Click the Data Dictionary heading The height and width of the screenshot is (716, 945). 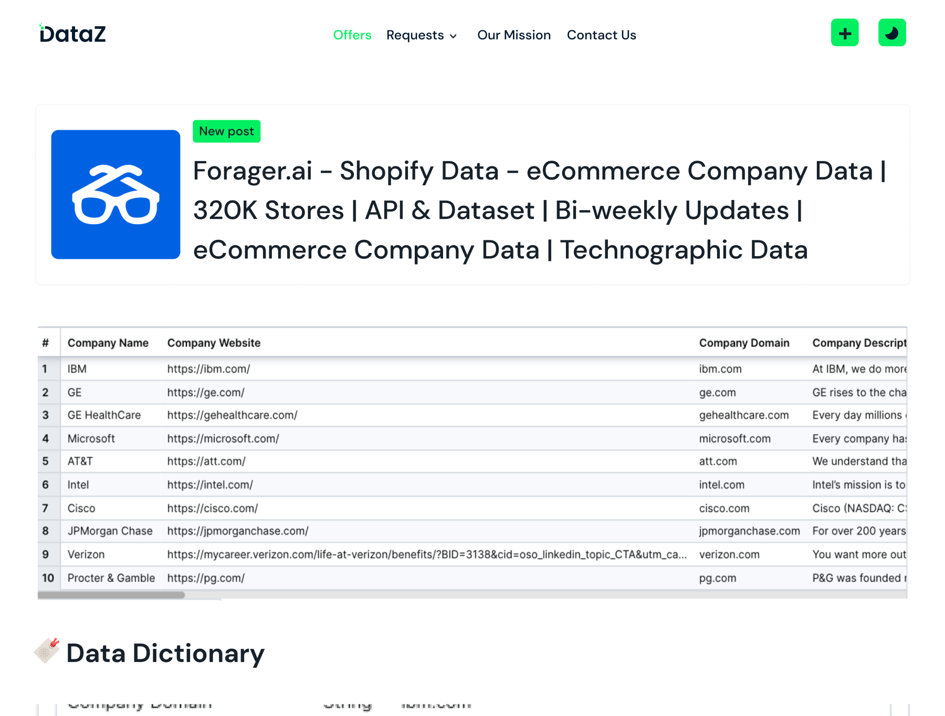click(x=165, y=654)
